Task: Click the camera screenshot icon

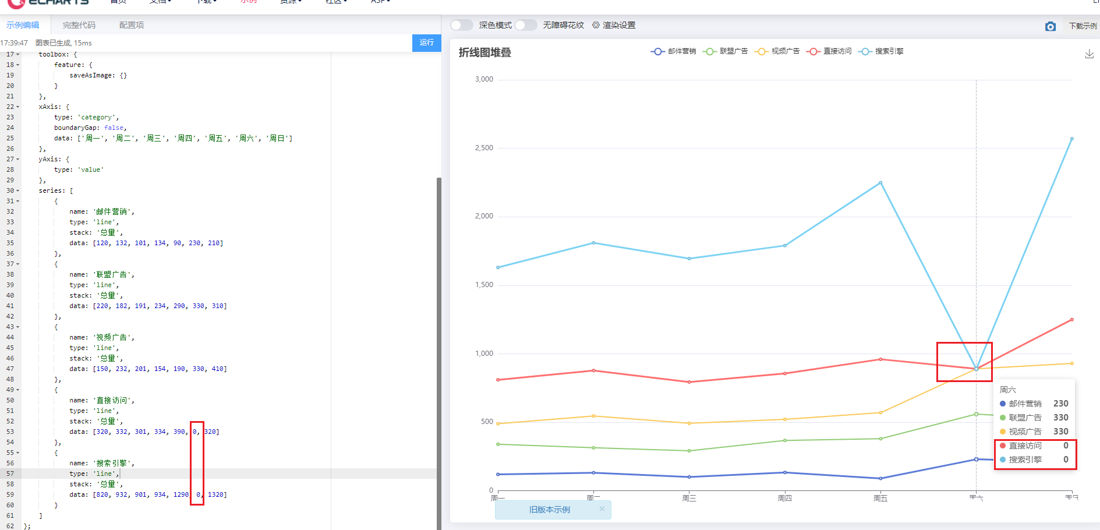Action: click(x=1050, y=26)
